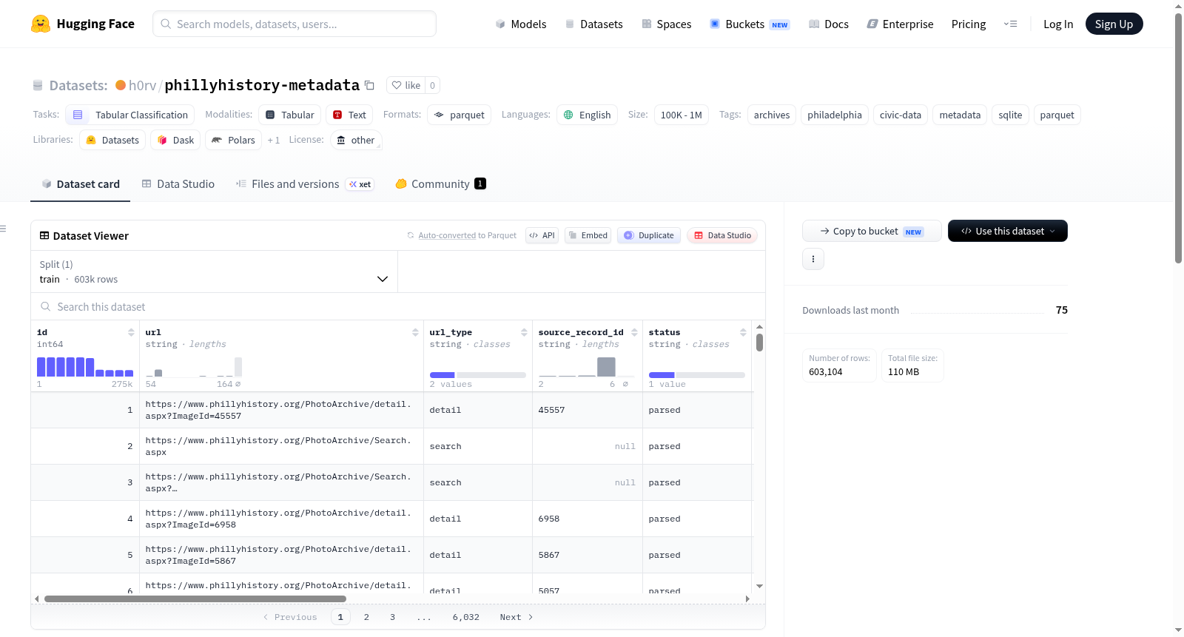Open the Files and versions tab
Viewport: 1184px width, 637px height.
[x=305, y=184]
